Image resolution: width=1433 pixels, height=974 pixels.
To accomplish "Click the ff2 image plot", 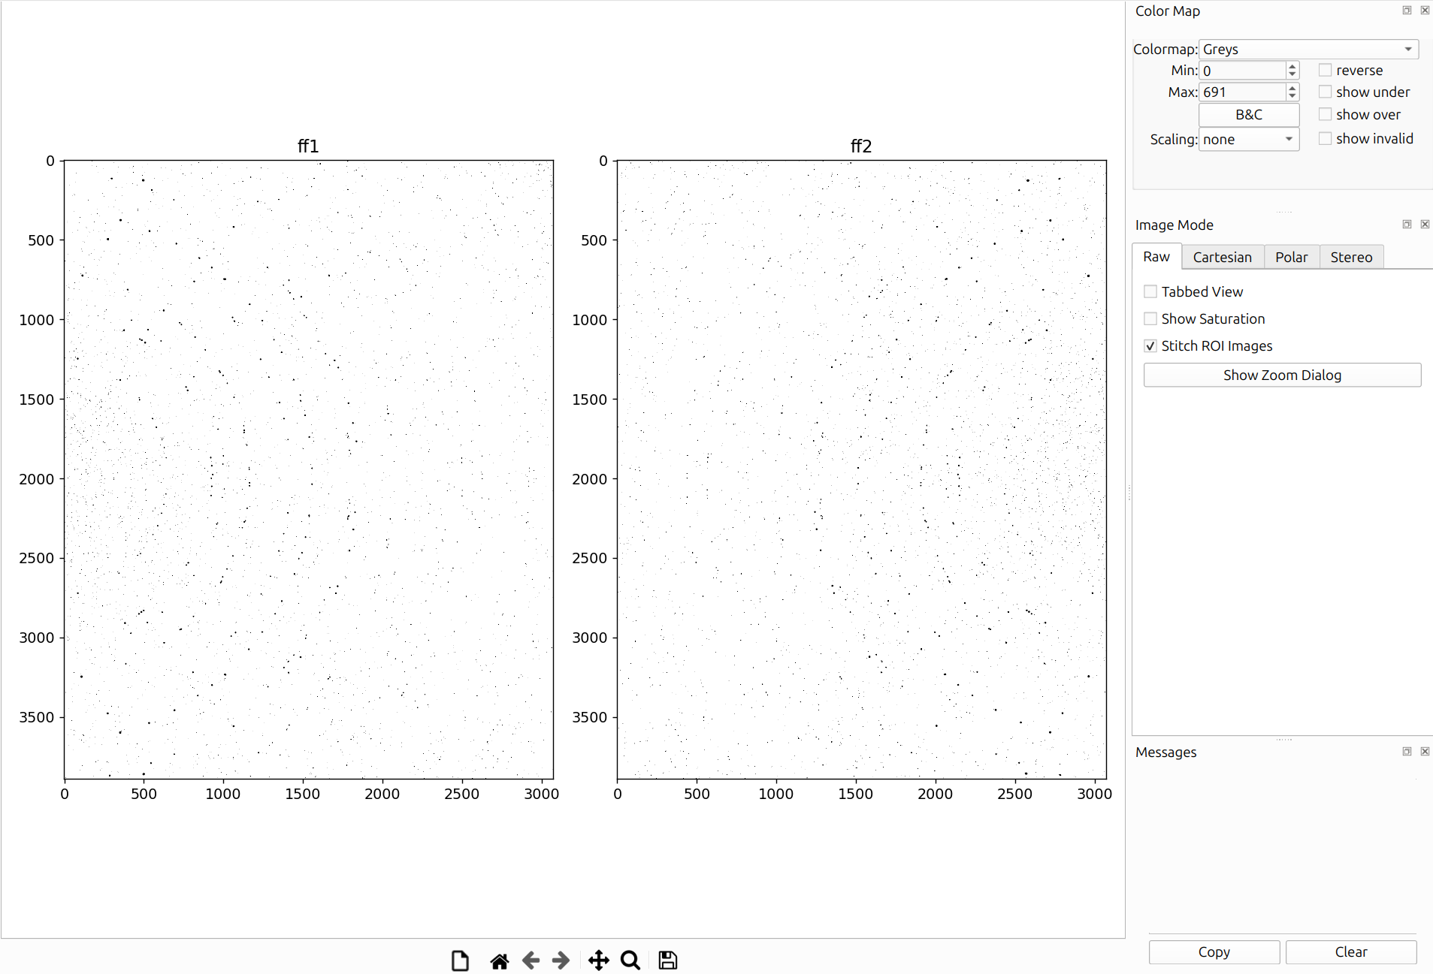I will point(862,469).
